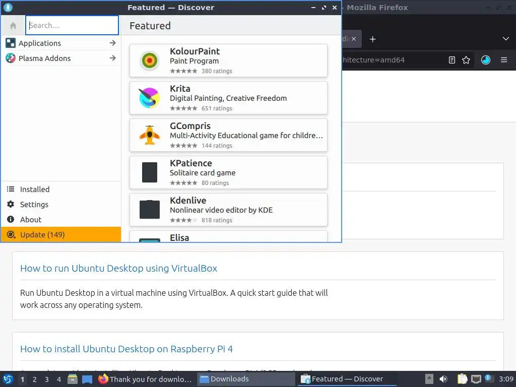Click the GCompris airplane icon
Image resolution: width=516 pixels, height=387 pixels.
(149, 135)
